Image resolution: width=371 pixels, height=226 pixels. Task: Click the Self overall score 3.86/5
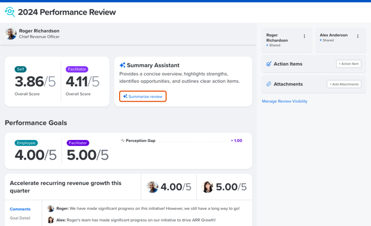(35, 82)
